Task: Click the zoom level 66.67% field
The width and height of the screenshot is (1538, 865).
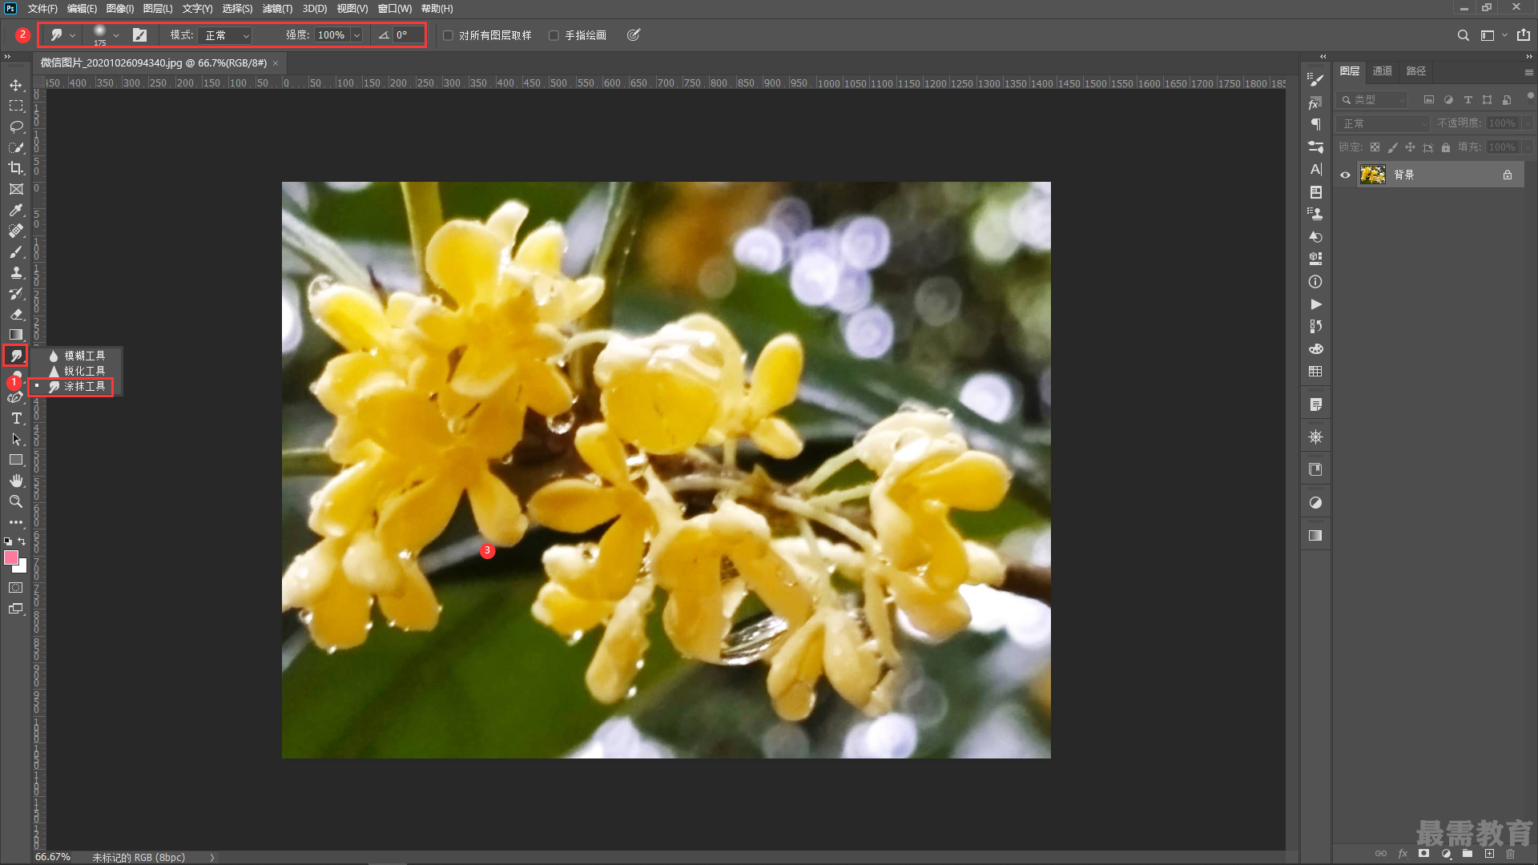Action: [53, 857]
